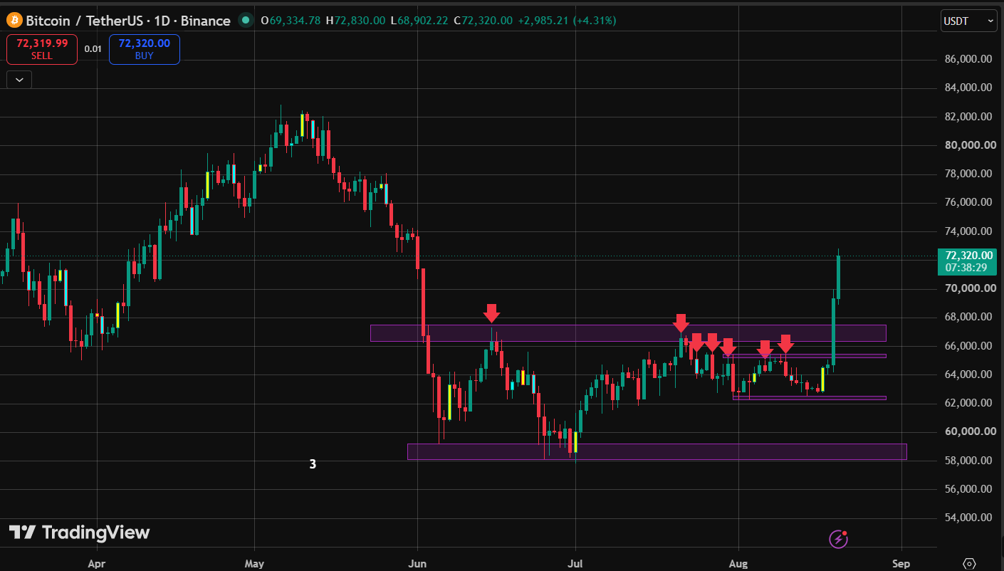
Task: Click the 76,000.00 price axis label
Action: click(968, 202)
